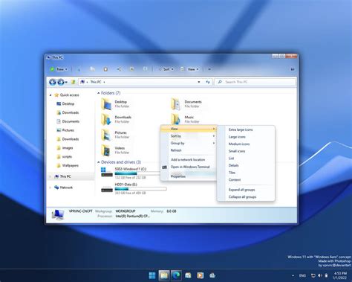The width and height of the screenshot is (352, 282).
Task: Choose Sort by in context menu
Action: tap(189, 136)
